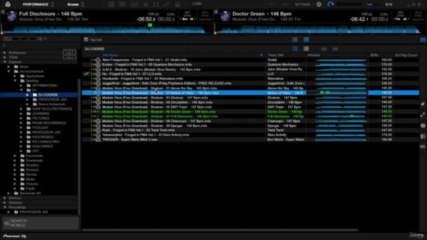The height and width of the screenshot is (240, 427).
Task: Set Deck 1 as MASTER
Action: [x=205, y=19]
